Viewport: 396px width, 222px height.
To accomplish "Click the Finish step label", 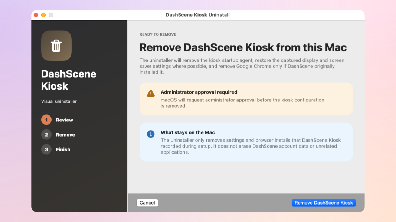I will [63, 149].
